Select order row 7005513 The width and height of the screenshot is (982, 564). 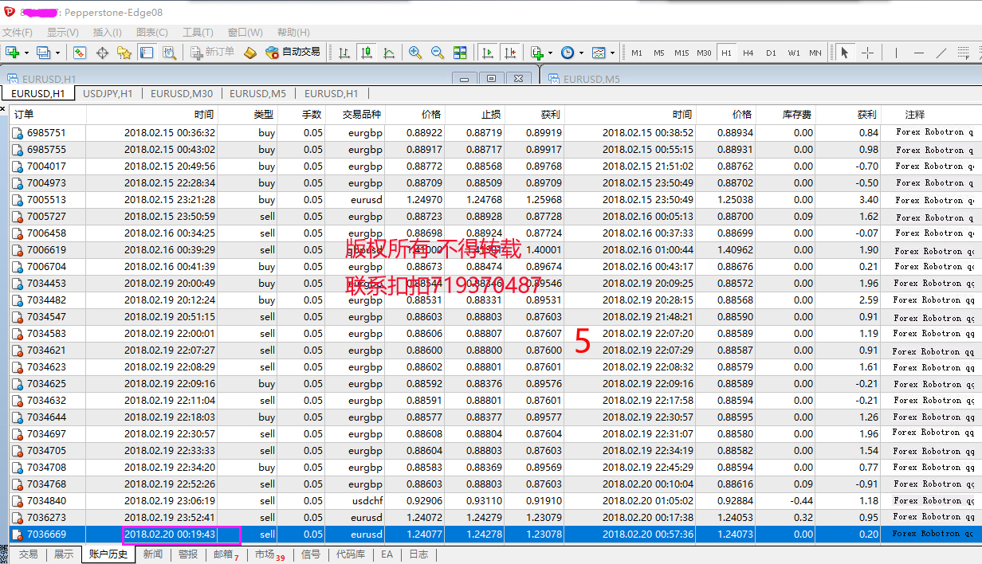click(x=495, y=200)
